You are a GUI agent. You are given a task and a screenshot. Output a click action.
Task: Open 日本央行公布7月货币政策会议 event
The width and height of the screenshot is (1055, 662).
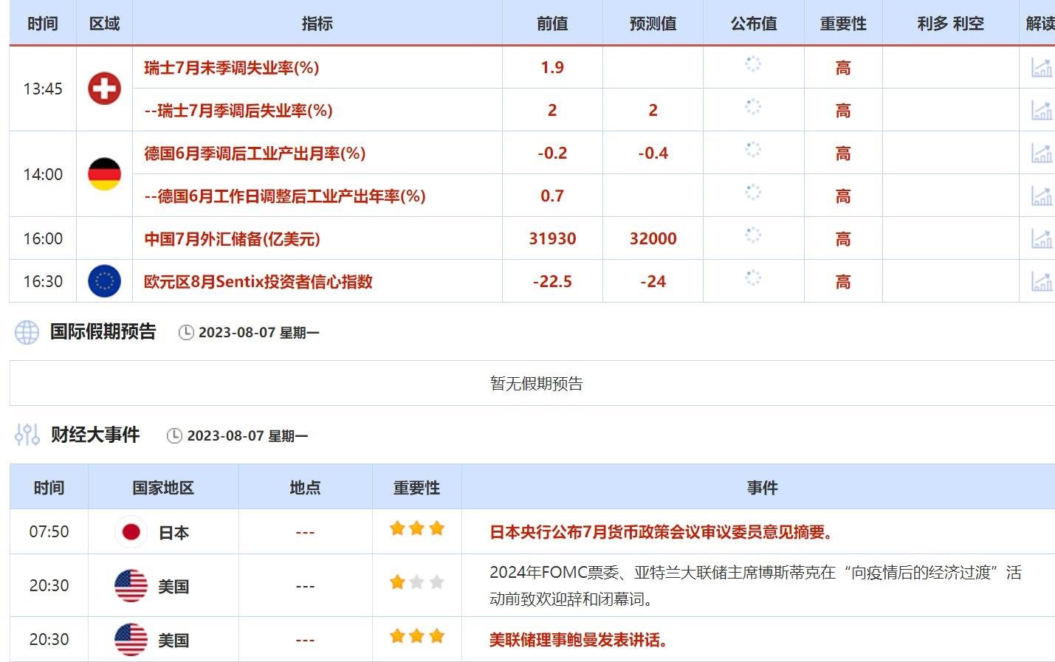(662, 532)
